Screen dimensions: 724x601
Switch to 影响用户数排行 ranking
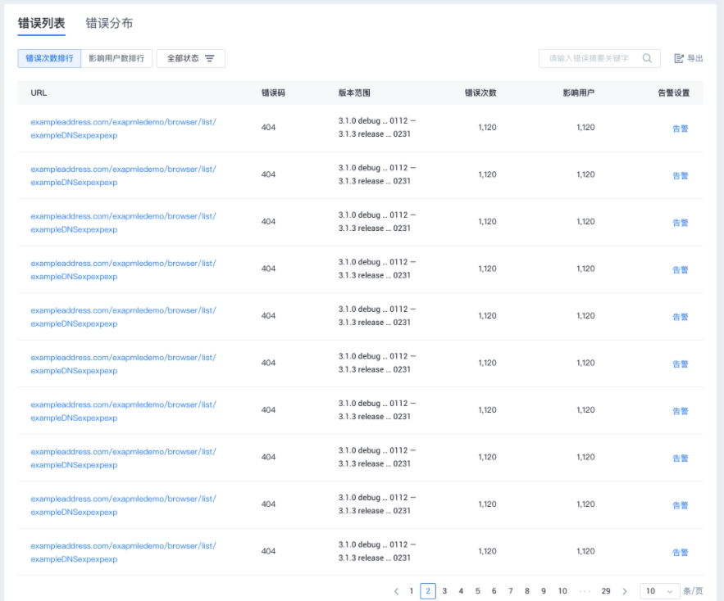(116, 59)
